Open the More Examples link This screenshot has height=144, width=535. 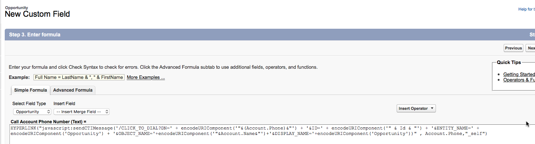pos(146,77)
